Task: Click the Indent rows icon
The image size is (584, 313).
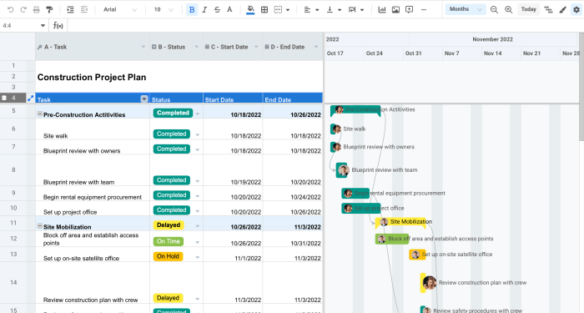Action: point(70,10)
